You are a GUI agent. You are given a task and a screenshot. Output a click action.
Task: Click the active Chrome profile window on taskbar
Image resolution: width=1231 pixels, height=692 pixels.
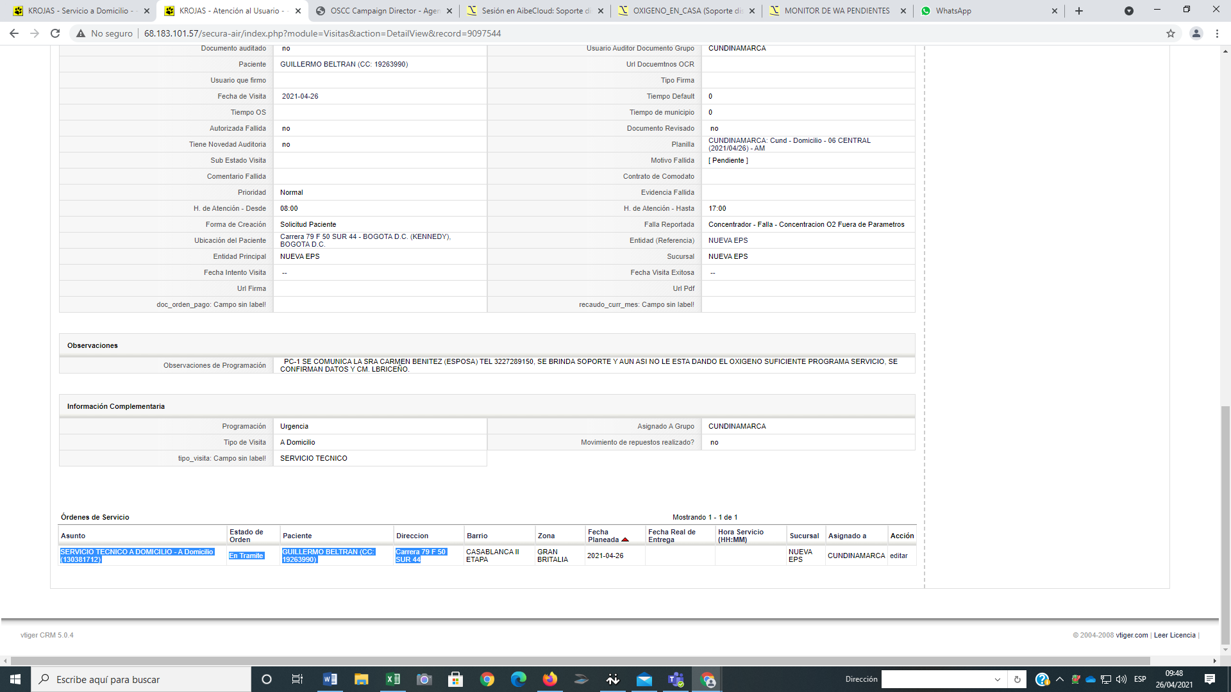(707, 679)
